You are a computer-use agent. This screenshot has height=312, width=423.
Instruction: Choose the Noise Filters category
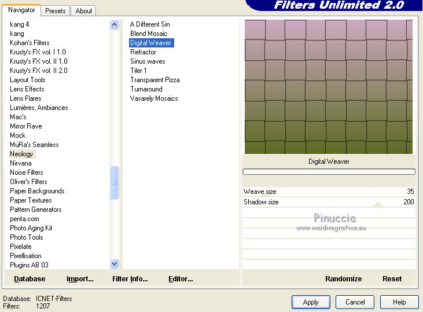coord(27,172)
